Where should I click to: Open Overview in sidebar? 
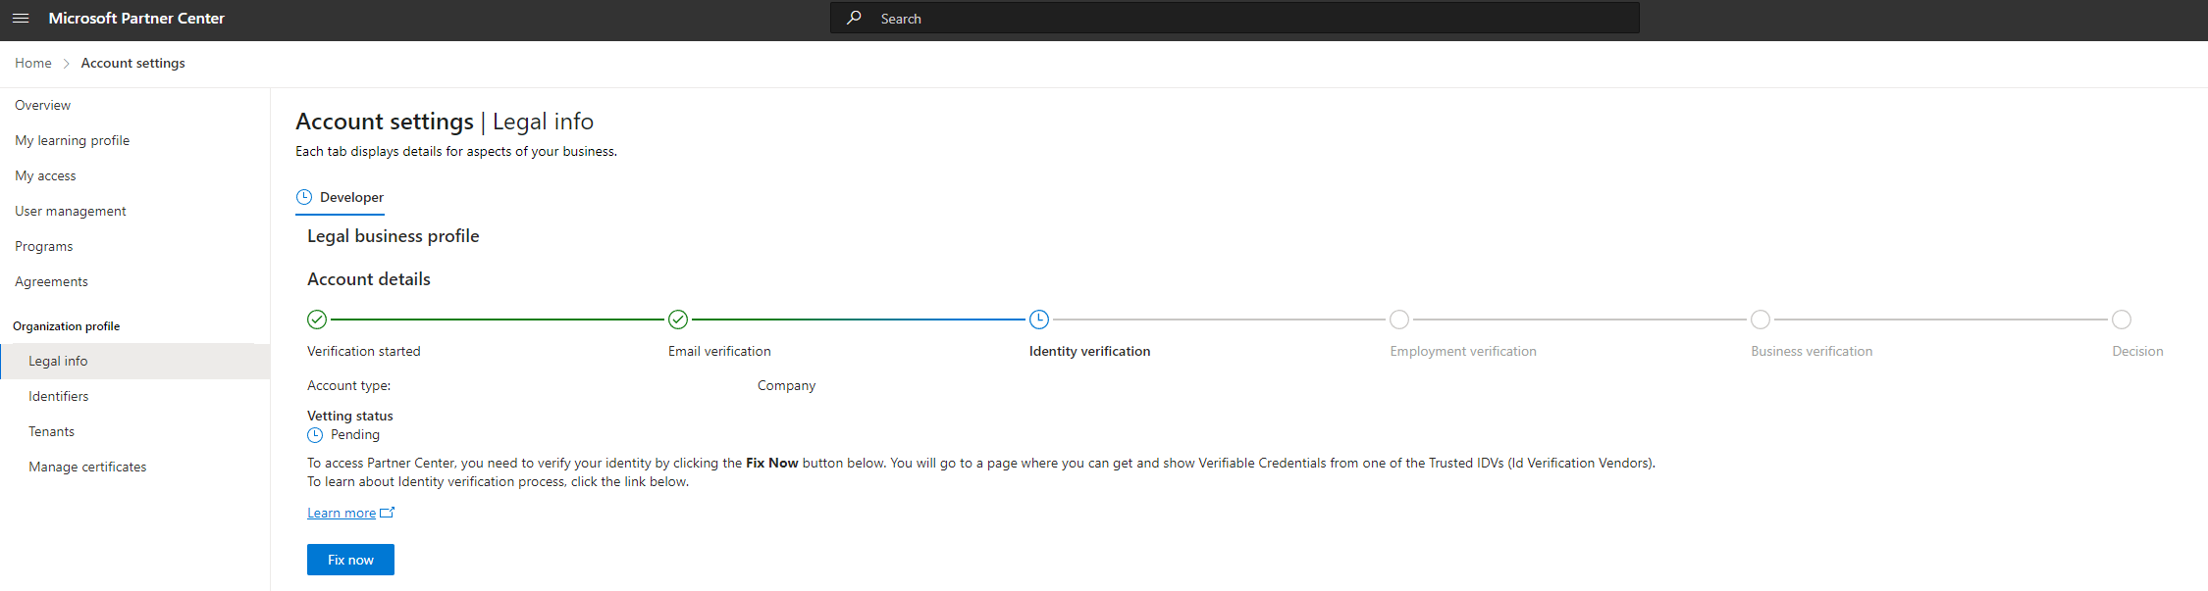click(42, 105)
